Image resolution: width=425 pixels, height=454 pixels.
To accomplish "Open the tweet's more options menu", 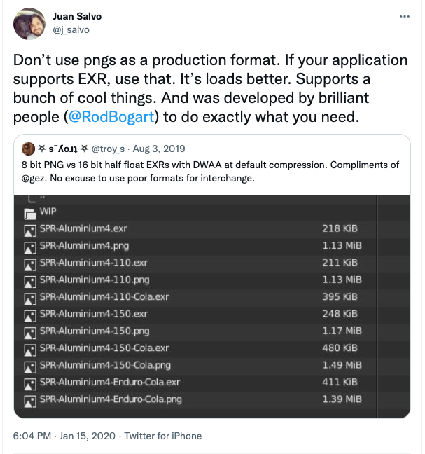I will point(404,16).
